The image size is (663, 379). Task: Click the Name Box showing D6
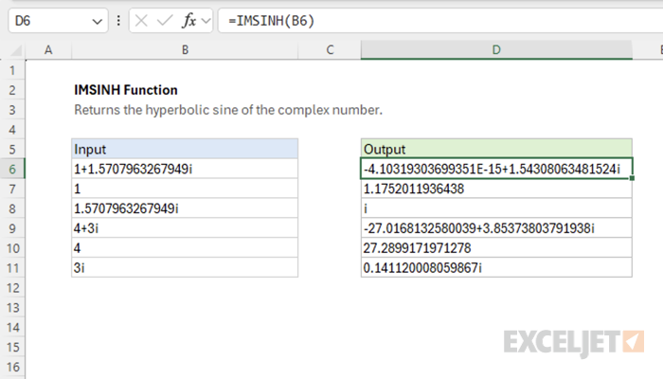(x=58, y=21)
